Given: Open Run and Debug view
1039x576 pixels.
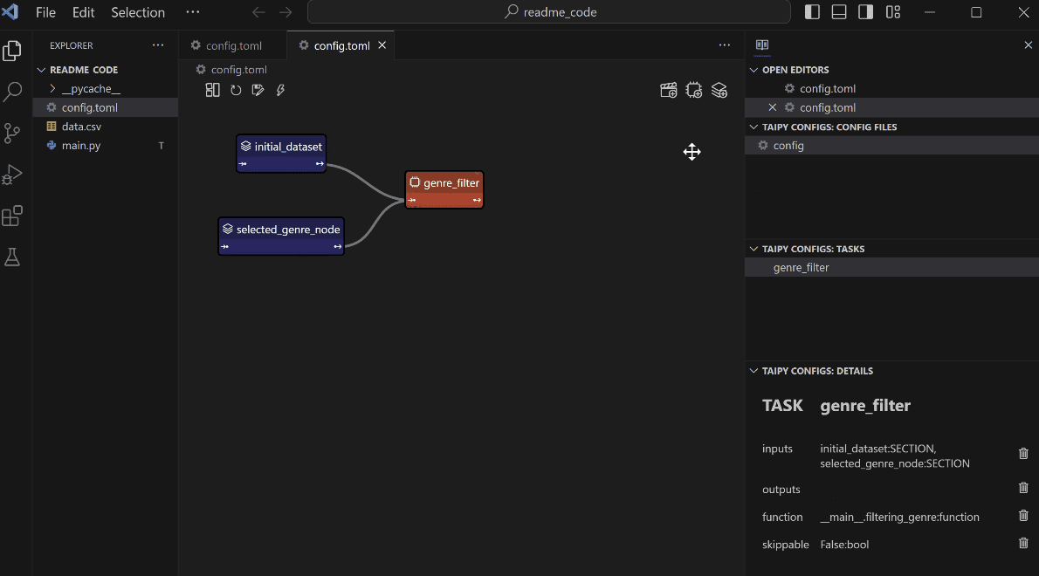Looking at the screenshot, I should pyautogui.click(x=12, y=175).
